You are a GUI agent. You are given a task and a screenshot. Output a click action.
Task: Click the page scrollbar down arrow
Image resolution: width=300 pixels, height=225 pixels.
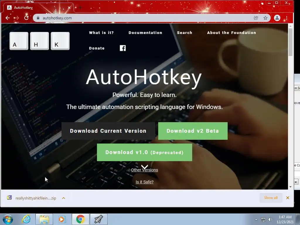tap(290, 187)
